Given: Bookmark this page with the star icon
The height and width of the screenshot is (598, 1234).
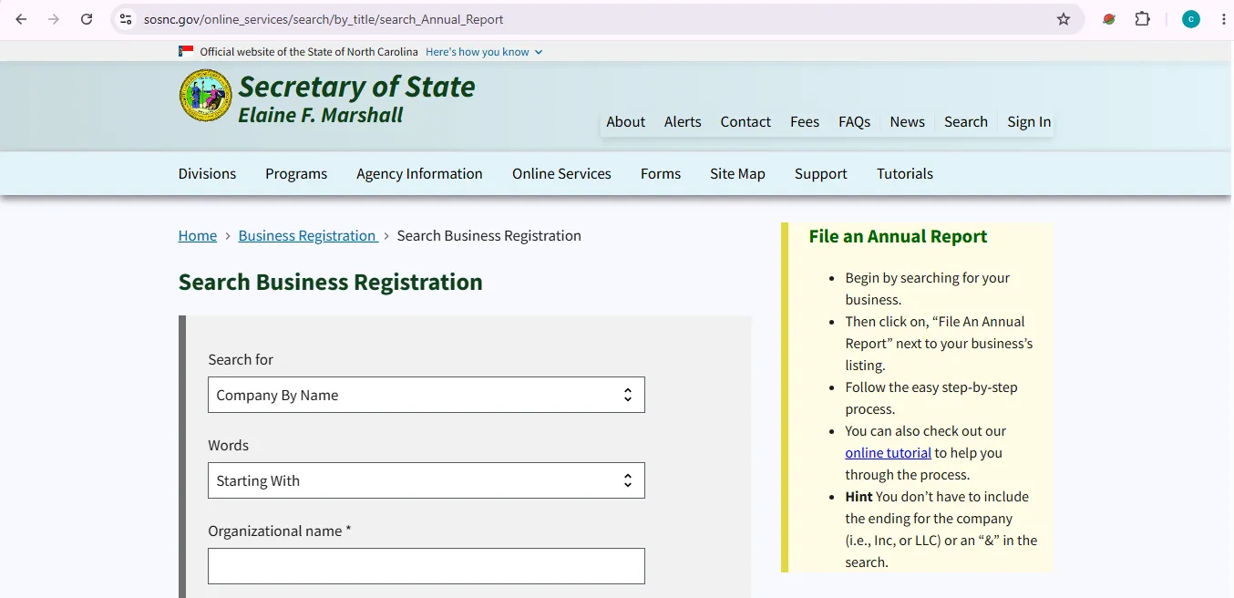Looking at the screenshot, I should point(1064,19).
